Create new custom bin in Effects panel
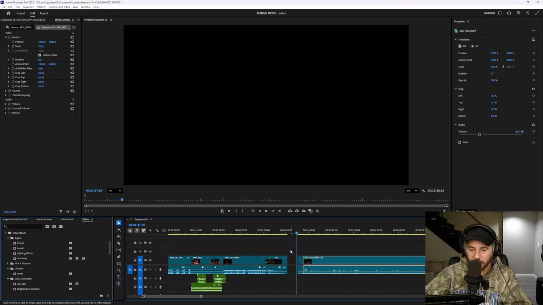The height and width of the screenshot is (305, 543). (x=101, y=296)
